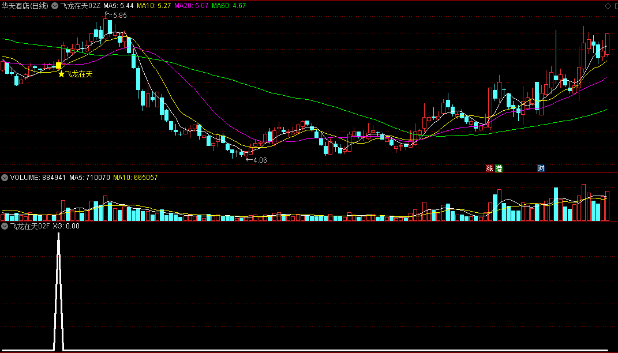Click the tall cyan volume bar near right
The image size is (618, 353).
[x=556, y=204]
